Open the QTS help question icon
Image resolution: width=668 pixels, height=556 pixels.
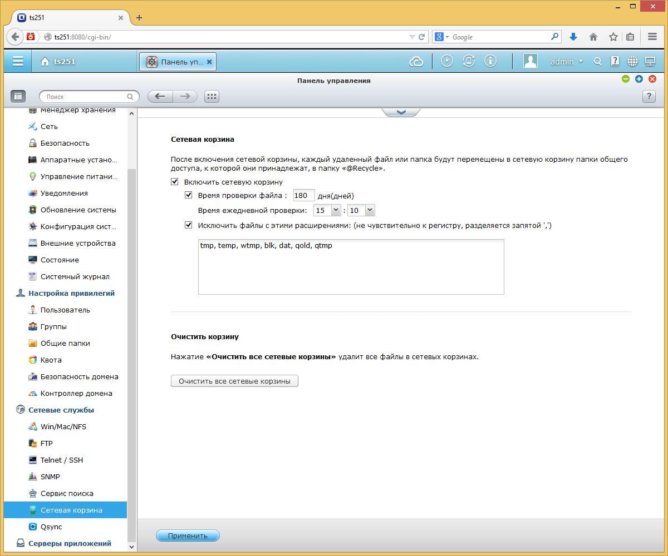click(615, 61)
